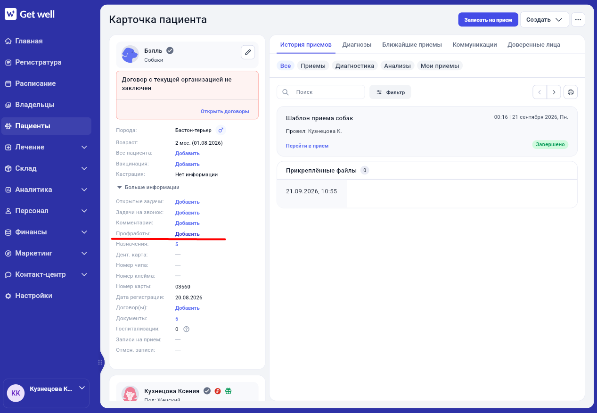The width and height of the screenshot is (597, 413).
Task: Open the Создать dropdown
Action: click(544, 20)
